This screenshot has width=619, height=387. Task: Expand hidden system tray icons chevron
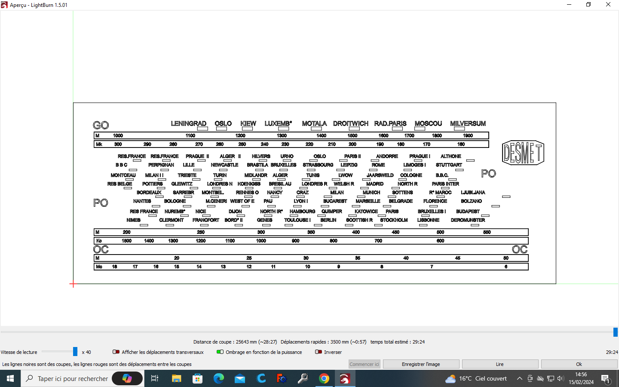(519, 378)
